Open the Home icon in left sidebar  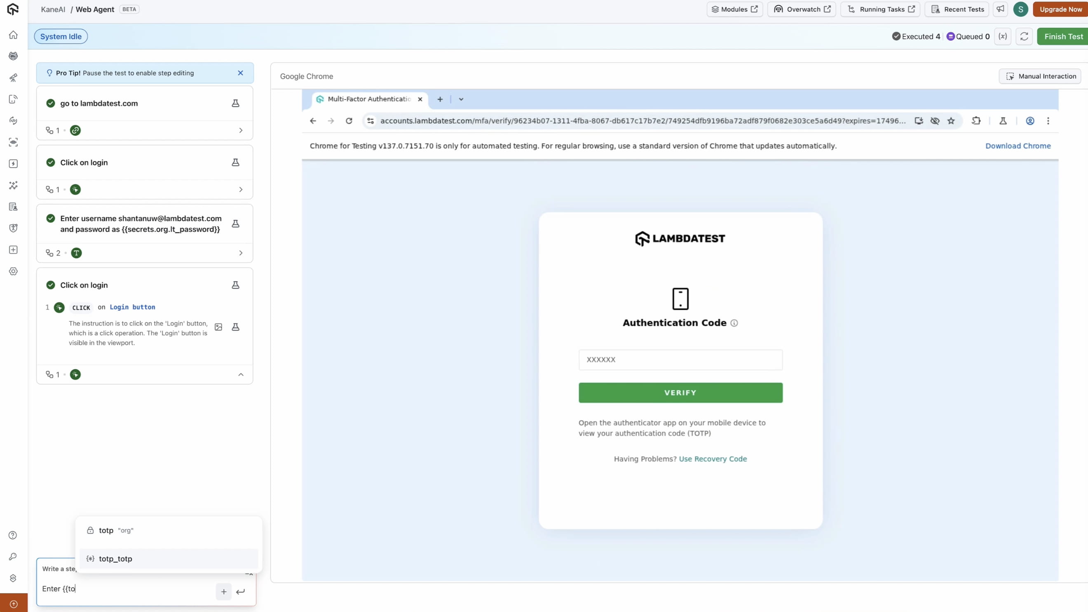point(13,35)
